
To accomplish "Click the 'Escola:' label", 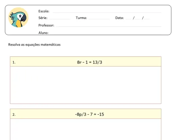I will coord(44,11).
